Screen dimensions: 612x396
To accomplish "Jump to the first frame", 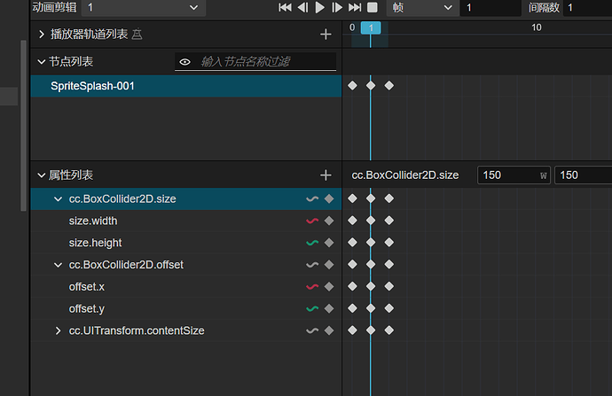I will (285, 8).
